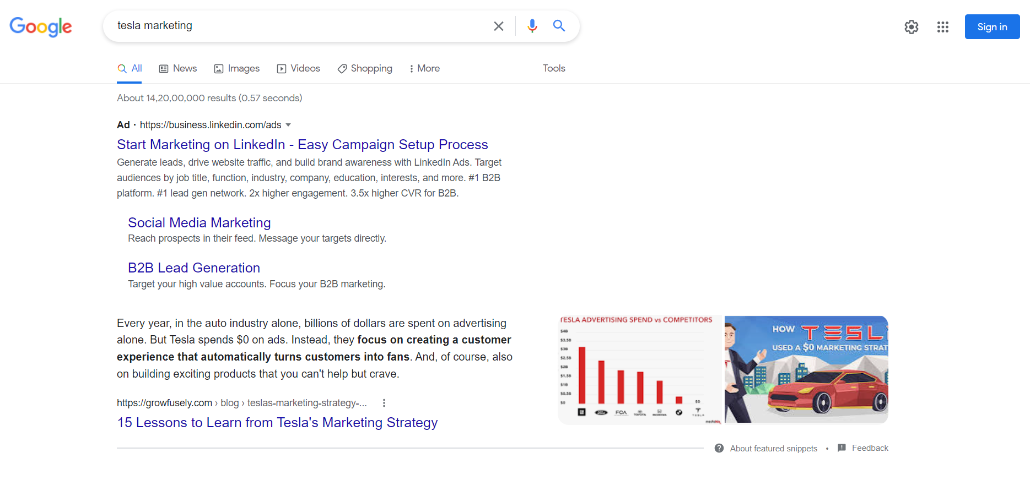
Task: Open Social Media Marketing sitelink
Action: (199, 223)
